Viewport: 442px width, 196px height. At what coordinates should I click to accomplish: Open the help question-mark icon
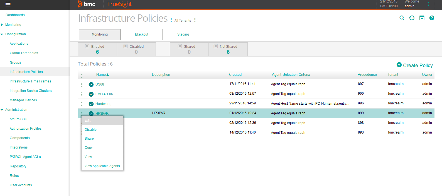[x=432, y=18]
